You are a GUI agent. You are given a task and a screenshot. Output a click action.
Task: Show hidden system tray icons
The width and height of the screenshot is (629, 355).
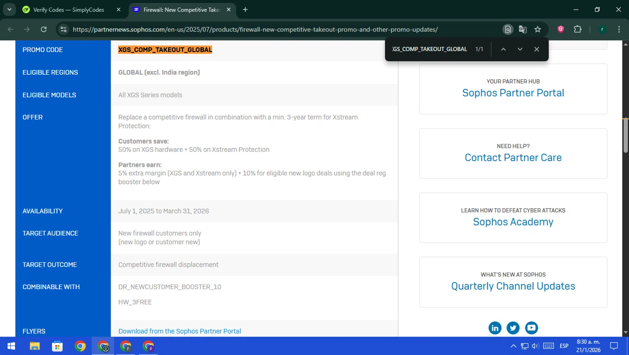[513, 346]
